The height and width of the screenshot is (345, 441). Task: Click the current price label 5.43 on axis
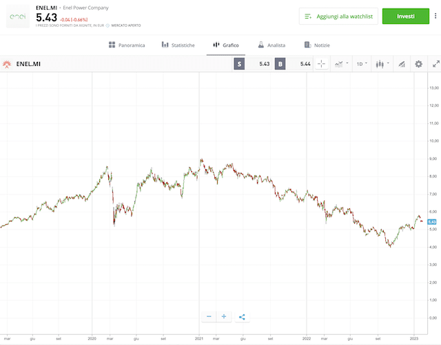click(432, 222)
